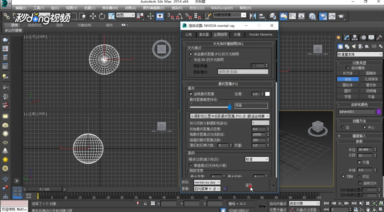Click the Auto Key button
Screen dimensions: 384x212
pos(277,203)
